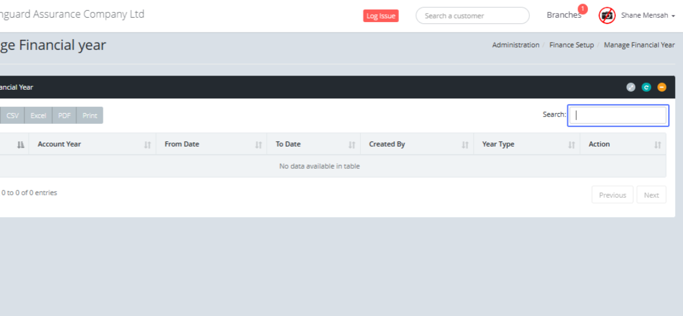Open the Finance Setup breadcrumb link
The image size is (683, 316).
(571, 45)
